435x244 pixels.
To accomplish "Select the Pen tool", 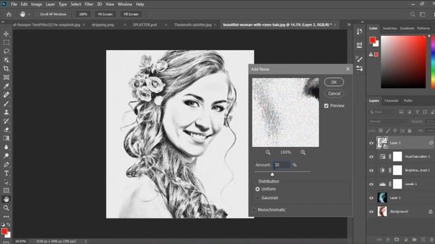I will [6, 165].
